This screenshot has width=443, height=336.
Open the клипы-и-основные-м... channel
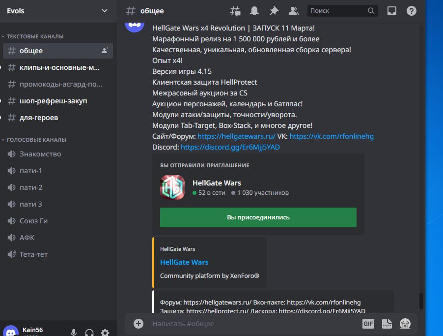57,67
